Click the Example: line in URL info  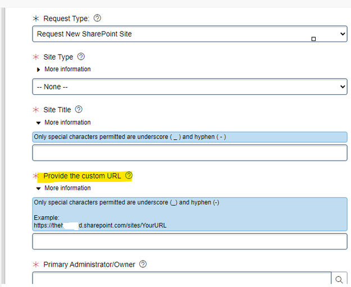pos(47,218)
